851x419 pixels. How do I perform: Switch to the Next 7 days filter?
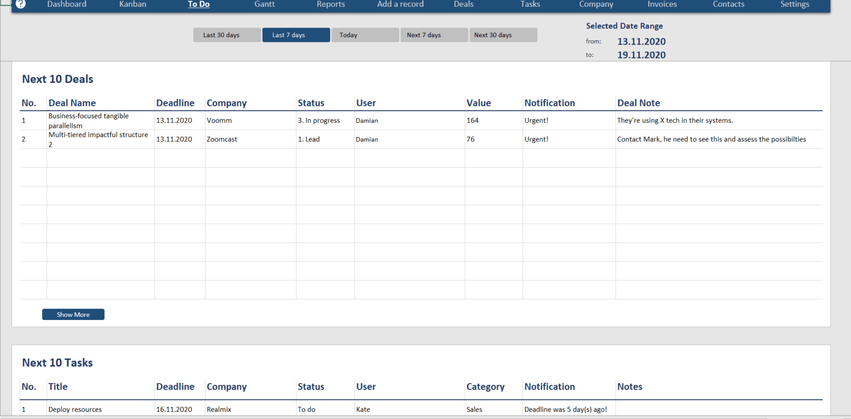point(434,34)
